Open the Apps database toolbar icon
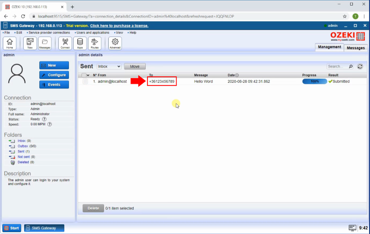 80,43
